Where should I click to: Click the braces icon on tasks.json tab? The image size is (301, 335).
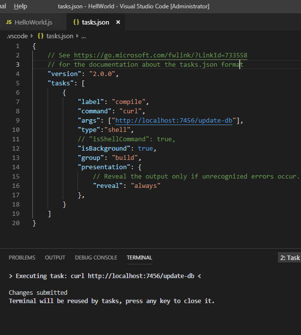pyautogui.click(x=75, y=23)
